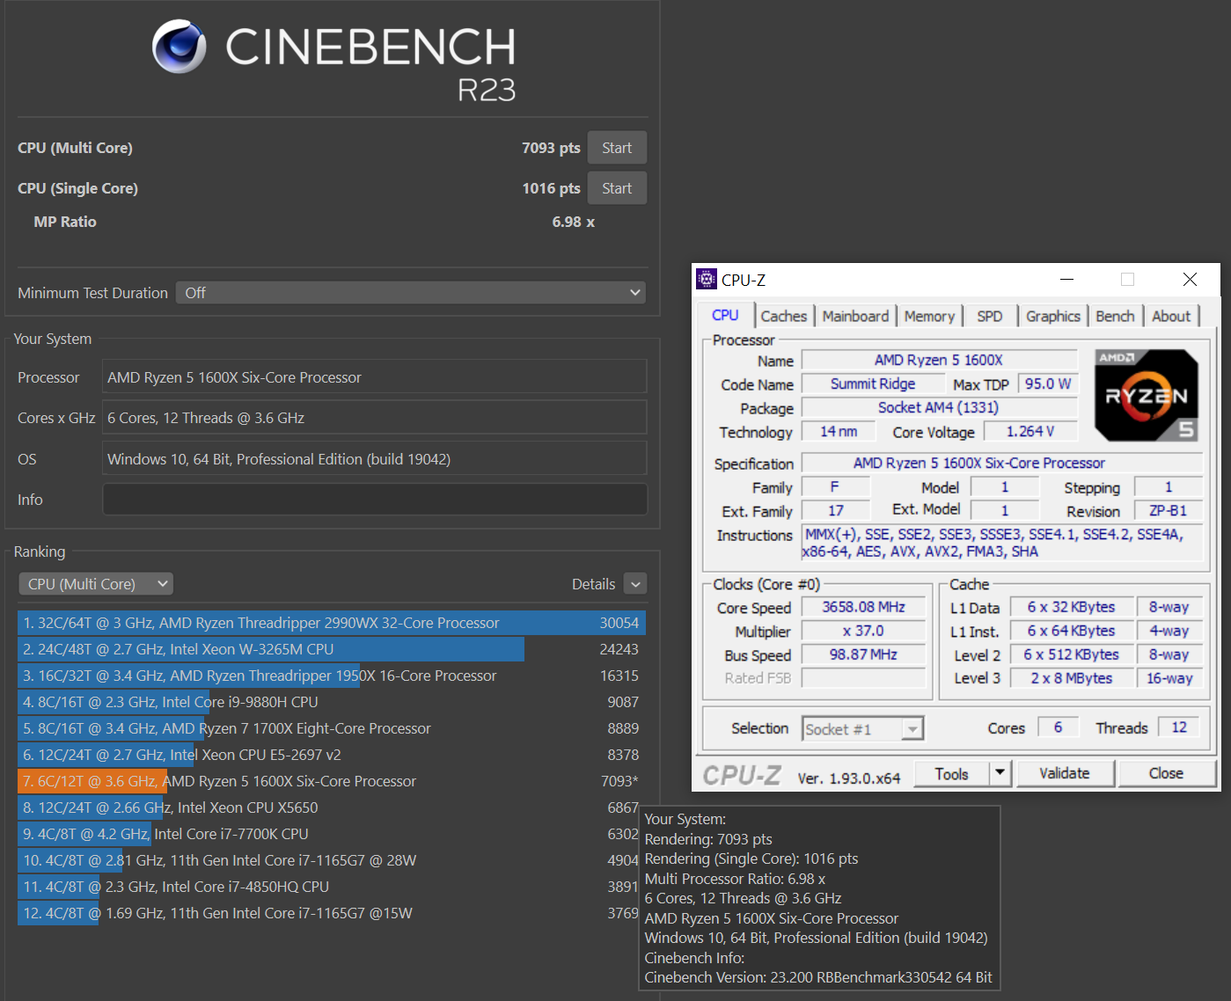
Task: Click the Processor field in Your System
Action: coord(375,377)
